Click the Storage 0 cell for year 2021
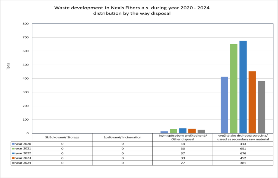This screenshot has height=178, width=278. [62, 149]
